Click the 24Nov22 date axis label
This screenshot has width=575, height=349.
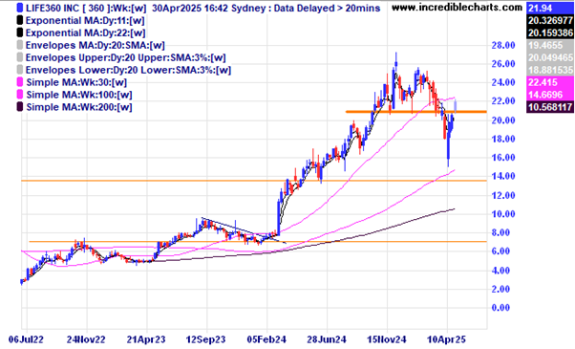(86, 339)
